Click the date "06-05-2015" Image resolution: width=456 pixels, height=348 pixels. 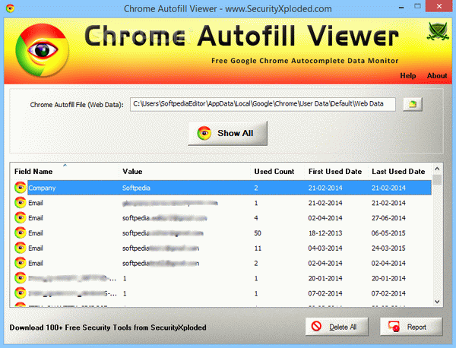point(388,233)
